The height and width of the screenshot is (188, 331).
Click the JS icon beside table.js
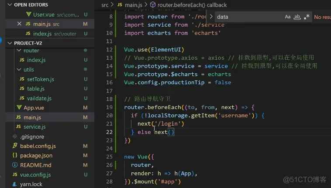22,88
